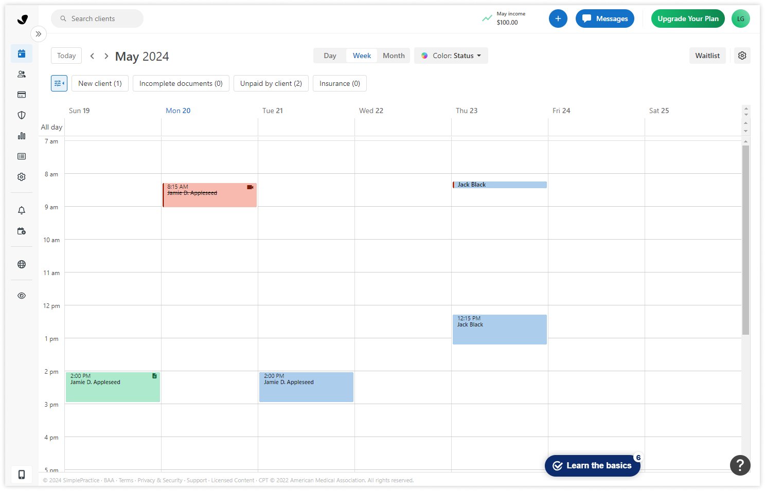
Task: Click the blue plus create button
Action: [x=558, y=19]
